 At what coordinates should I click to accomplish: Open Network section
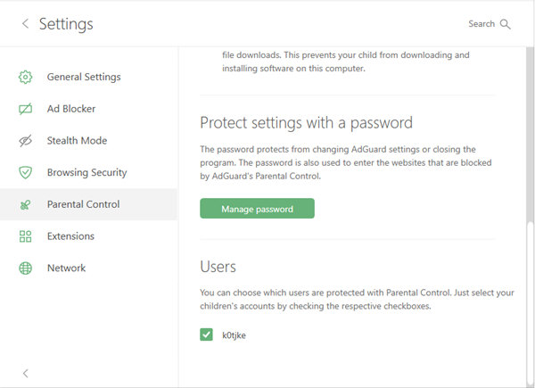point(88,268)
